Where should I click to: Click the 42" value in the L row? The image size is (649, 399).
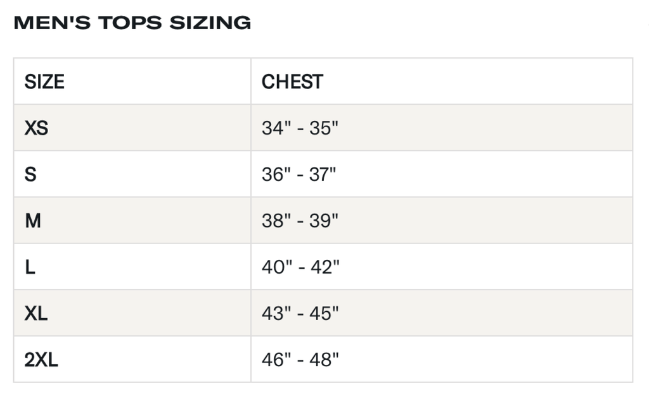[324, 267]
